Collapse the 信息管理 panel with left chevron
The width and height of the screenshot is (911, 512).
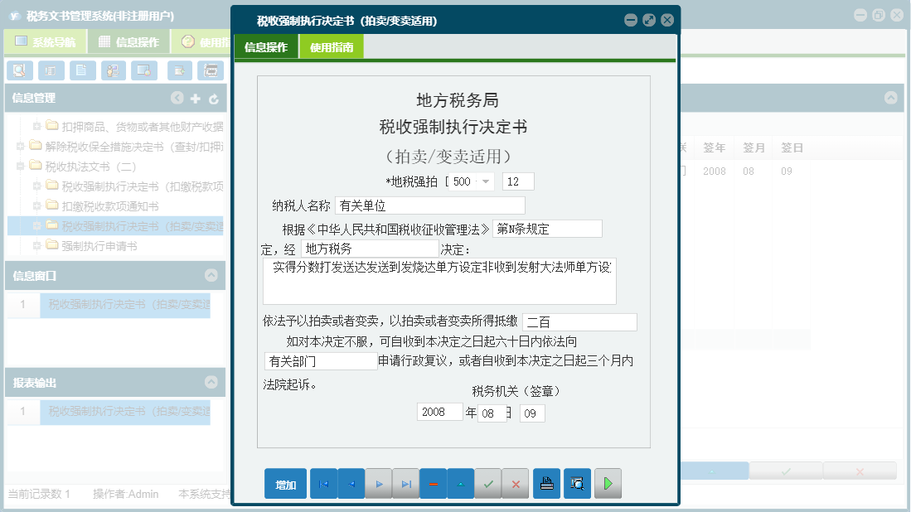(177, 97)
